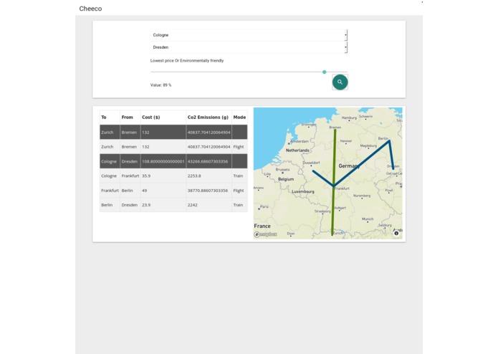Screen dimensions: 498x354
Task: Click the 'Mode' column header
Action: (x=239, y=117)
